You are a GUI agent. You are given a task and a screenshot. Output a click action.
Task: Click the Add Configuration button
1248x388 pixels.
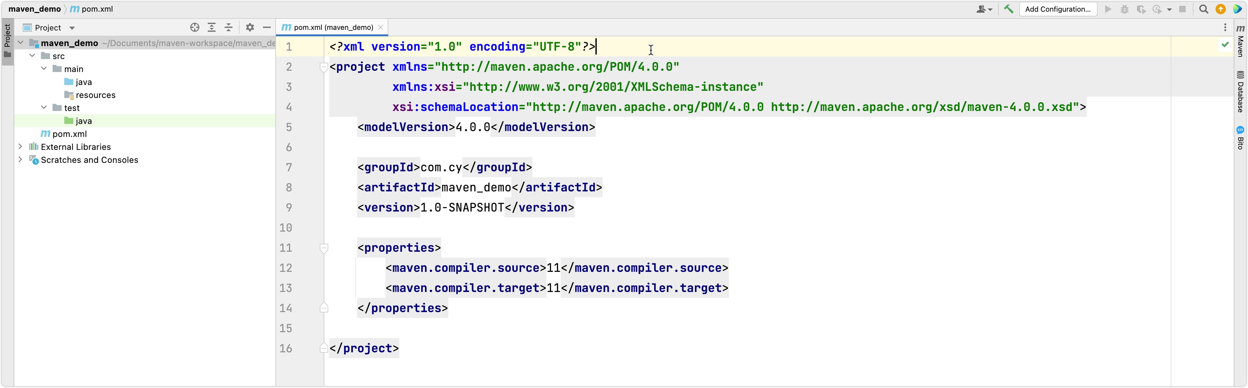[1058, 9]
